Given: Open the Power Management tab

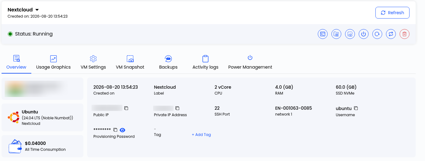Looking at the screenshot, I should point(250,62).
